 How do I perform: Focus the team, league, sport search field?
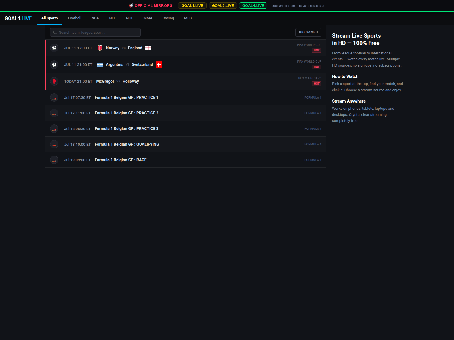coord(95,32)
